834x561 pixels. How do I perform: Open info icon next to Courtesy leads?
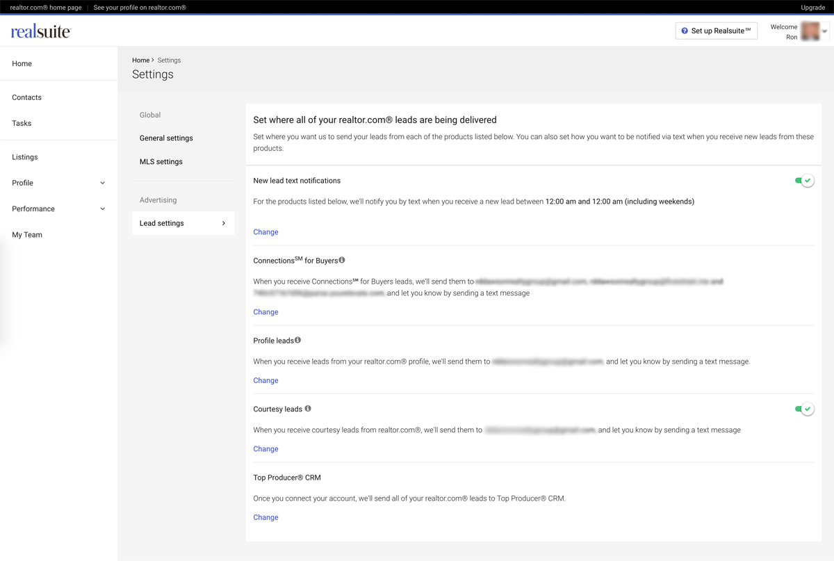(308, 409)
